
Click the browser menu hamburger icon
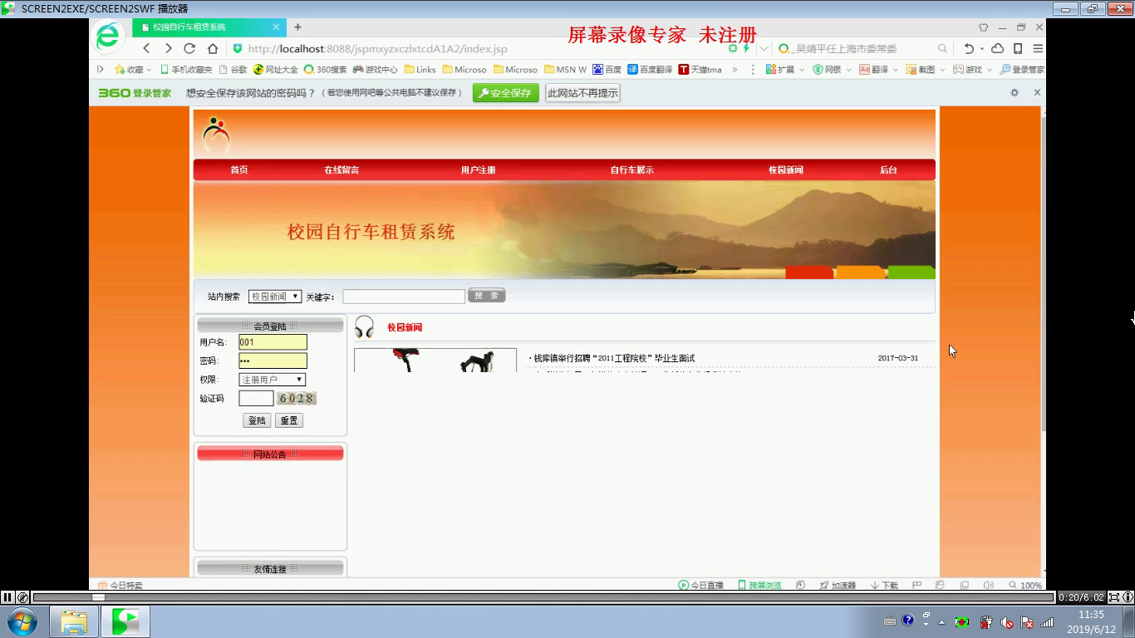point(1038,48)
